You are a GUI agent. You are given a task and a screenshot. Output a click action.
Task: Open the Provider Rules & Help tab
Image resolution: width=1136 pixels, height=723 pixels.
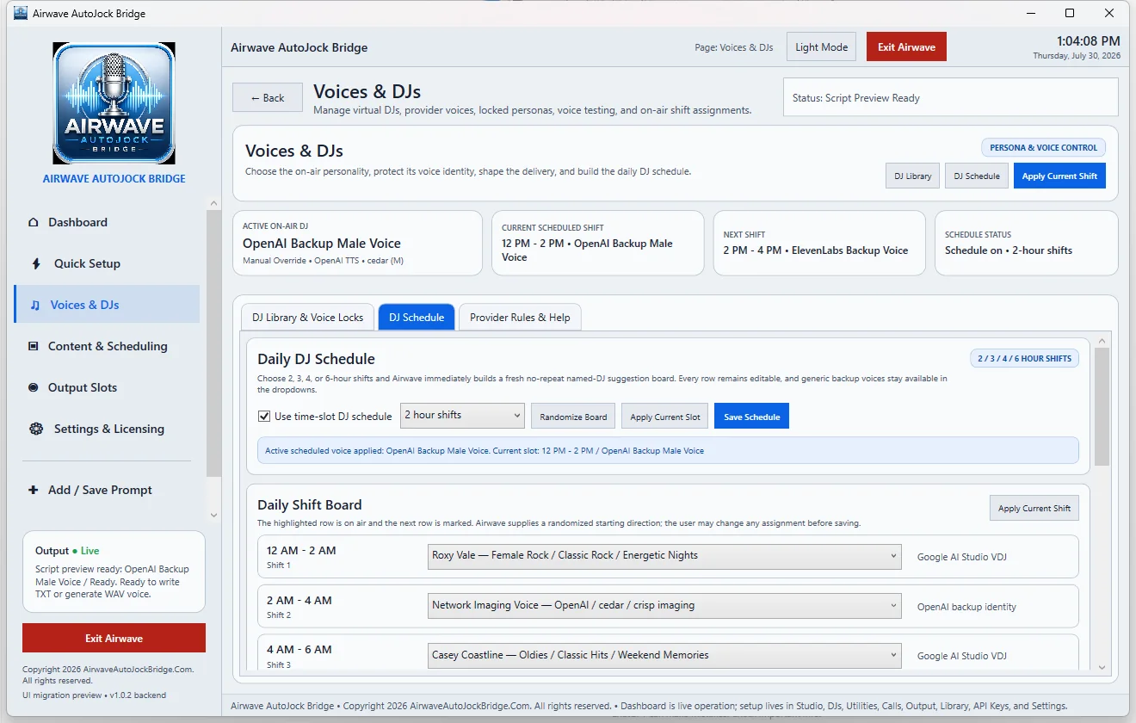click(x=520, y=317)
